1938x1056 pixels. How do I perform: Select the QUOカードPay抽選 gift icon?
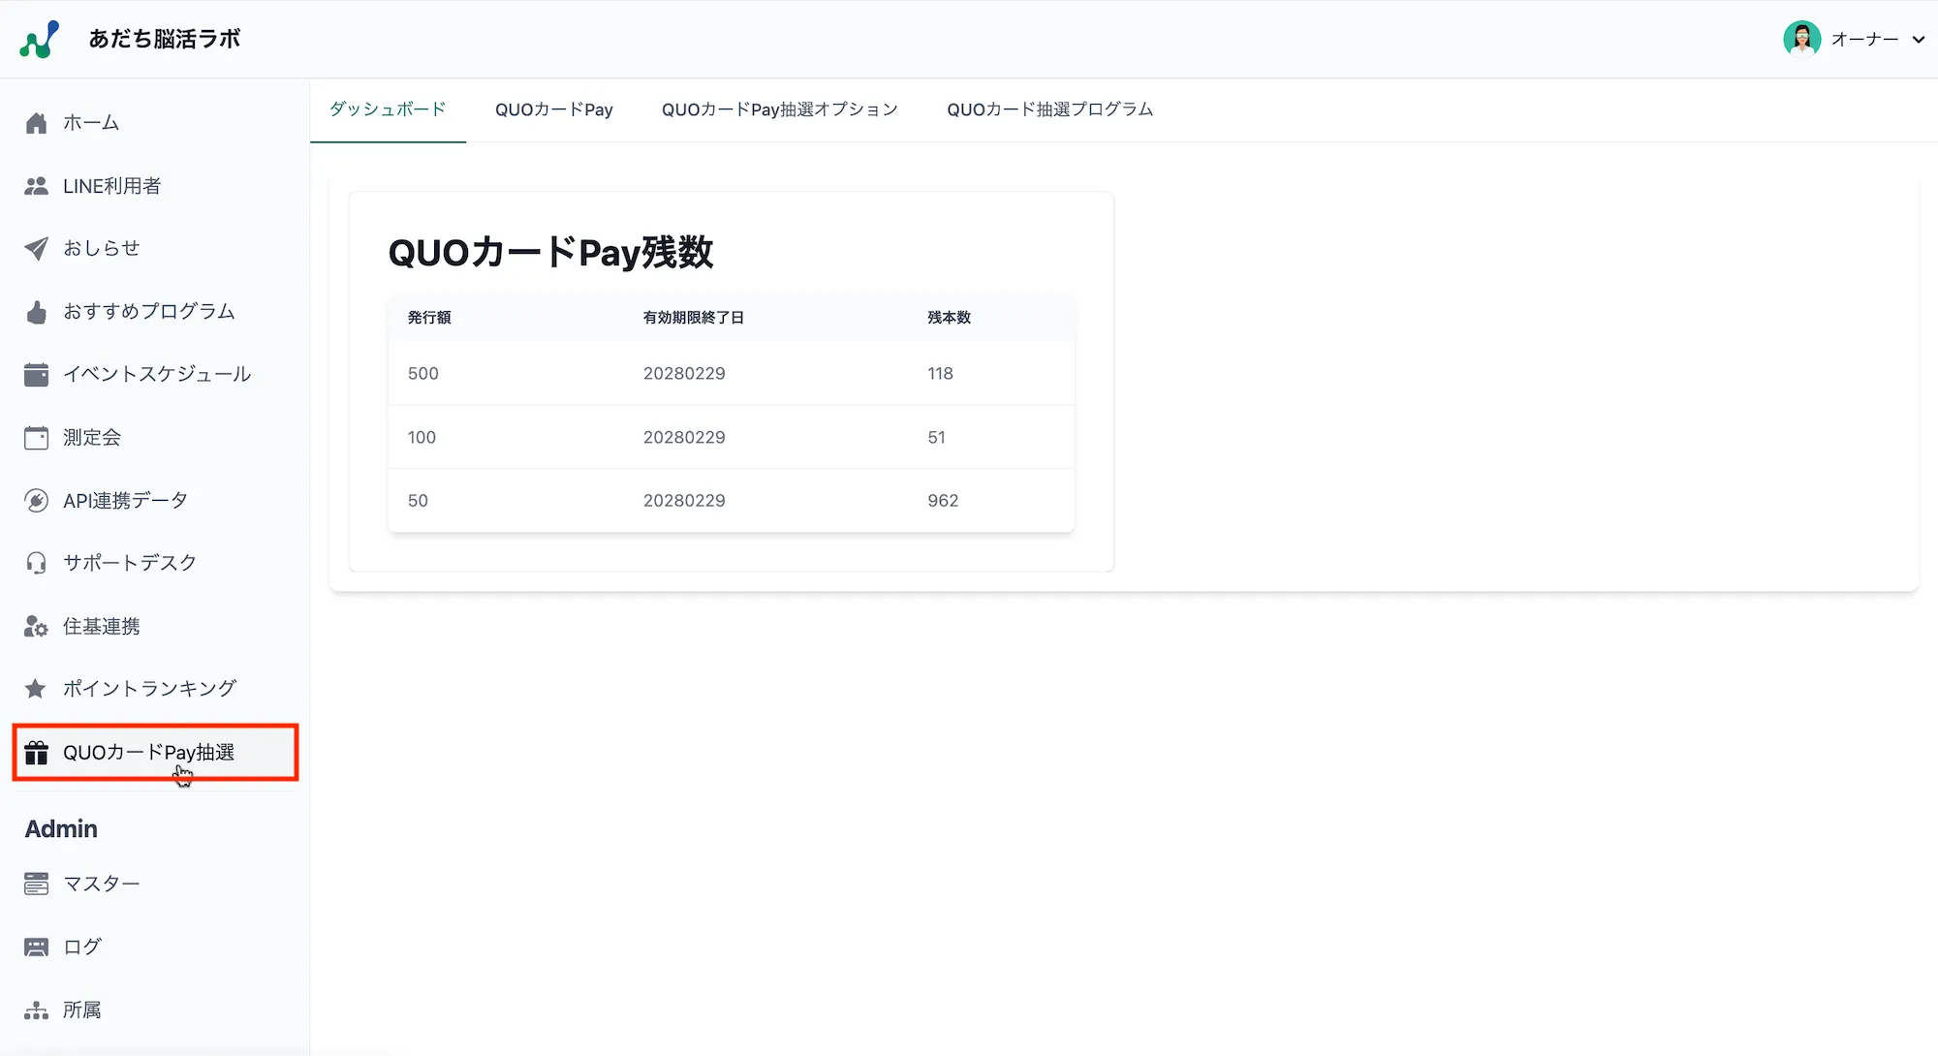36,752
